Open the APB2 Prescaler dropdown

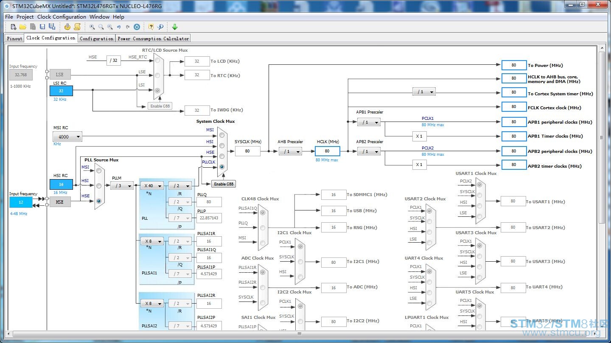pyautogui.click(x=368, y=151)
